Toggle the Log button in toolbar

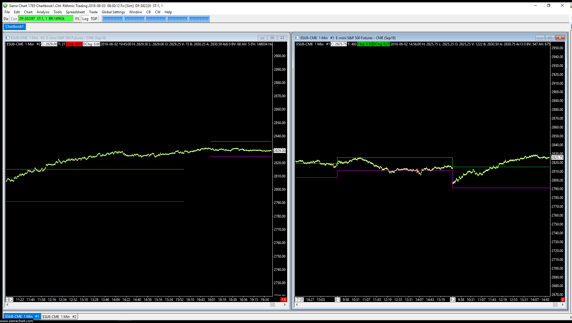[85, 19]
